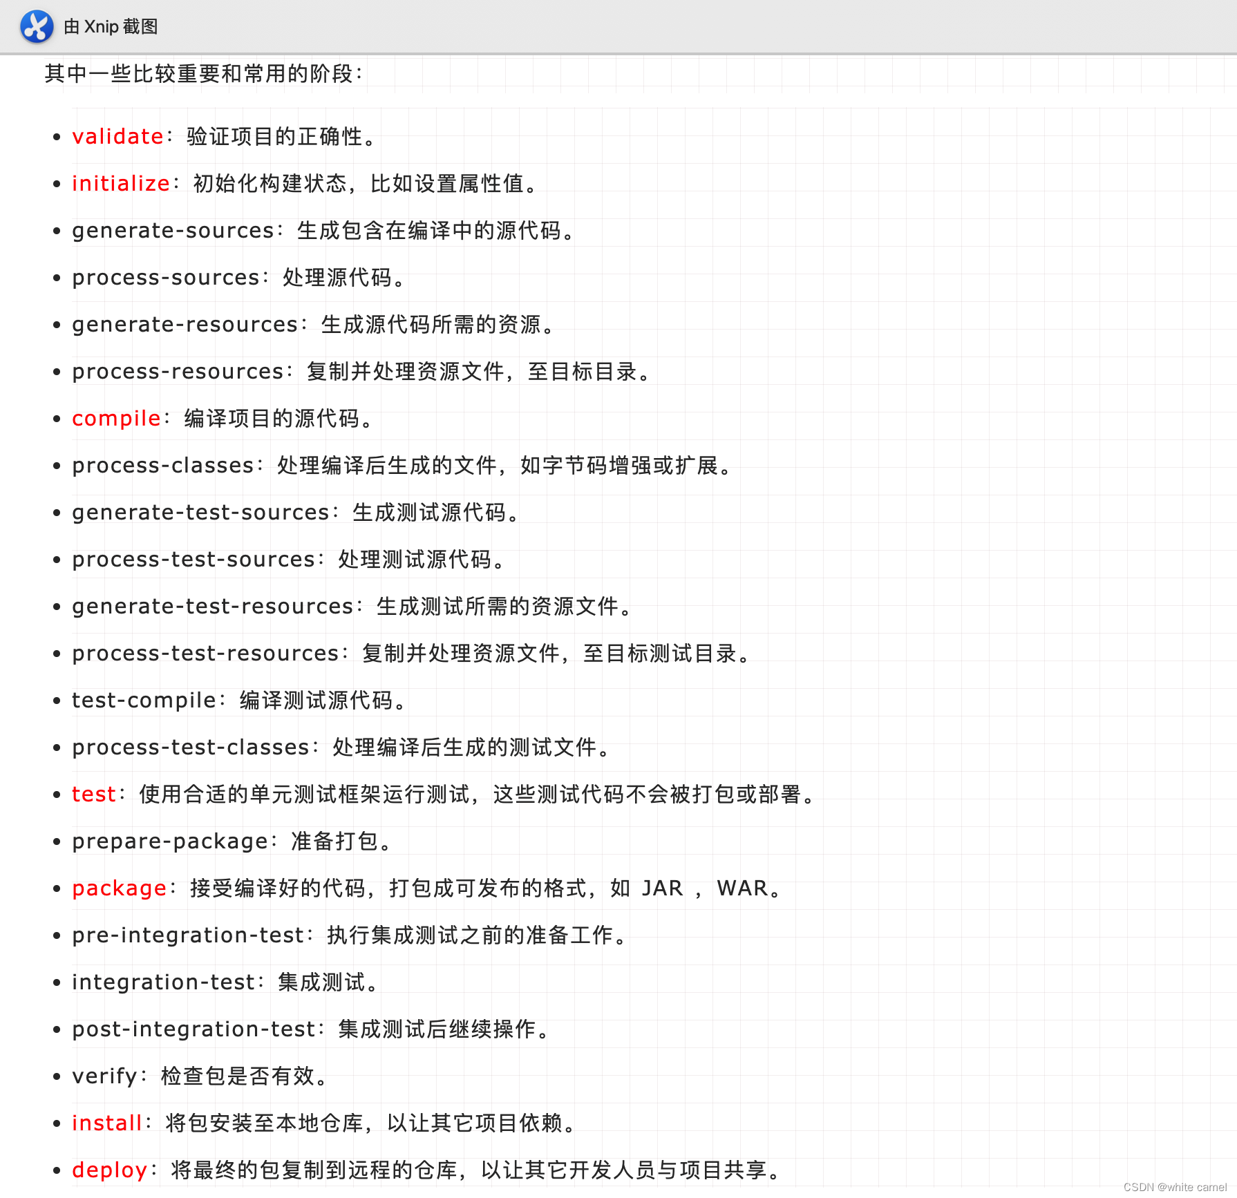Click the description '将包安装至本地仓库'
Screen dimensions: 1237x1198
point(265,1123)
